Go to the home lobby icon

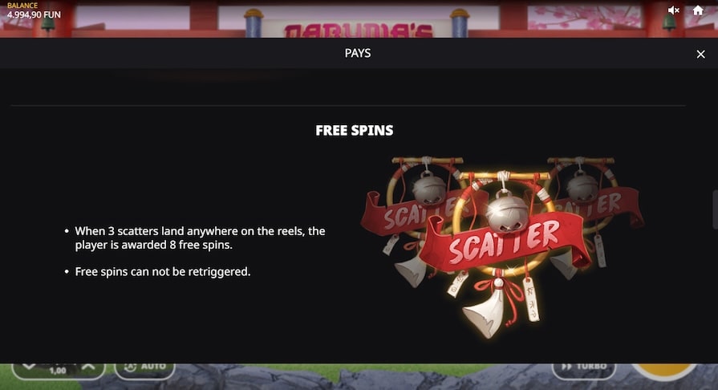[698, 10]
